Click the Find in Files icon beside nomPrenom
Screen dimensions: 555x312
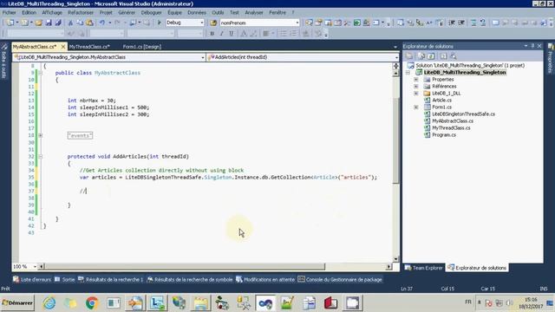213,23
